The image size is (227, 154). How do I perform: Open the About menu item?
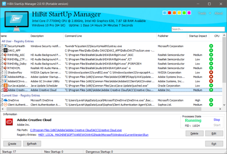[x=219, y=13]
